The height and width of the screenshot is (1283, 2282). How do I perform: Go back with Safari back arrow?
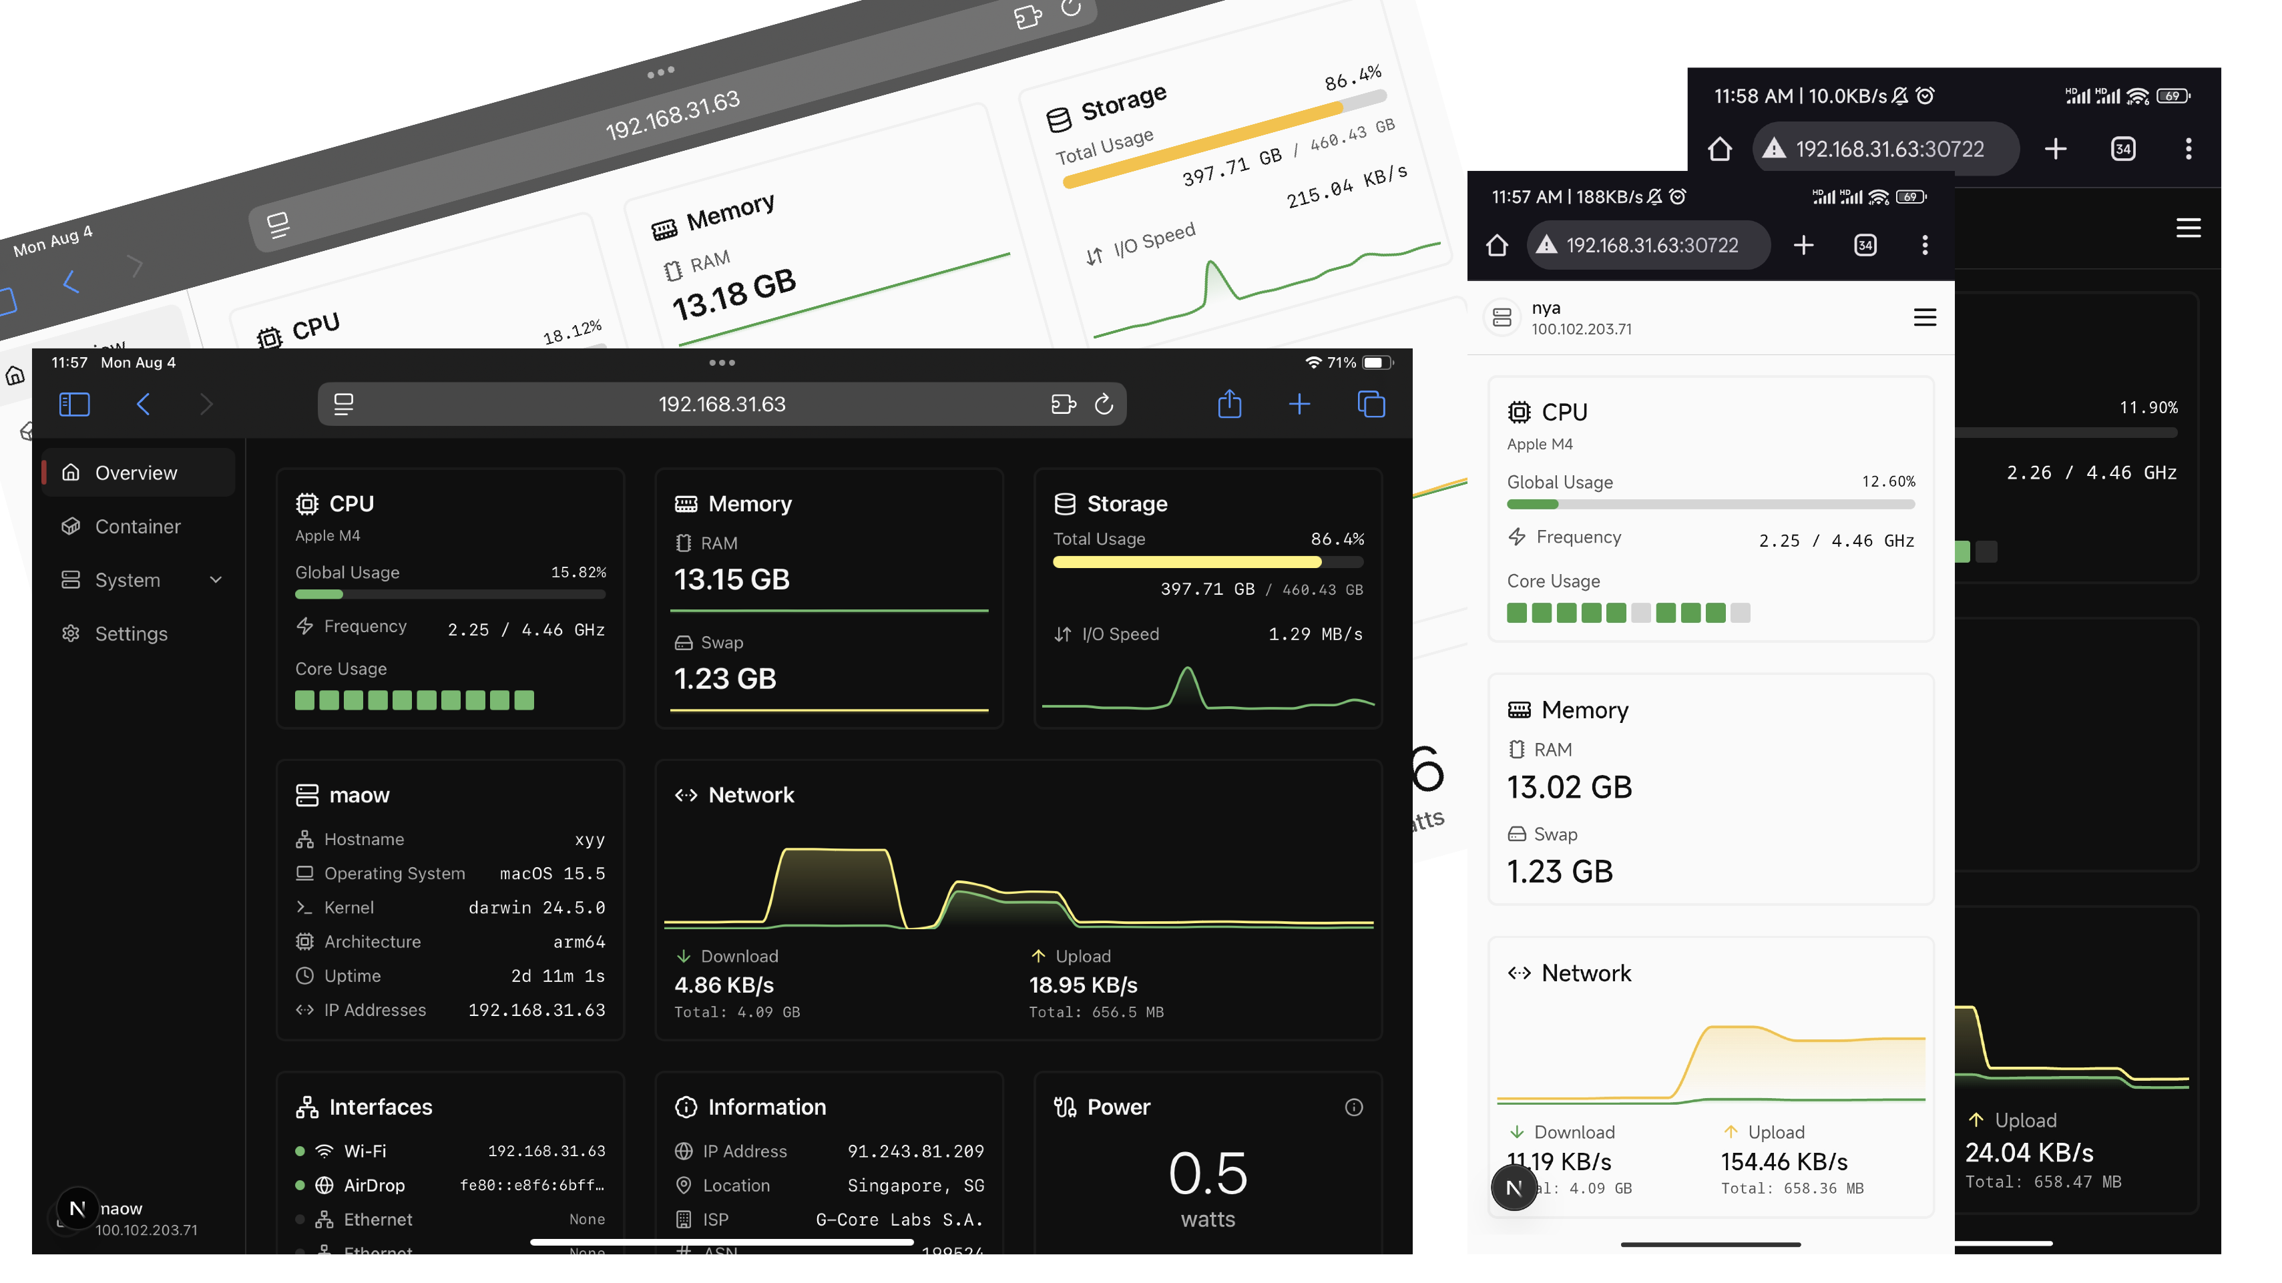click(144, 405)
